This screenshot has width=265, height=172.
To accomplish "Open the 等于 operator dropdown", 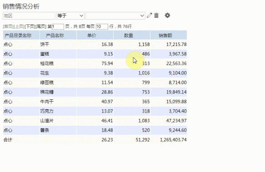I will (x=70, y=16).
